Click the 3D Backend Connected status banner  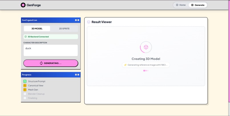click(x=51, y=37)
